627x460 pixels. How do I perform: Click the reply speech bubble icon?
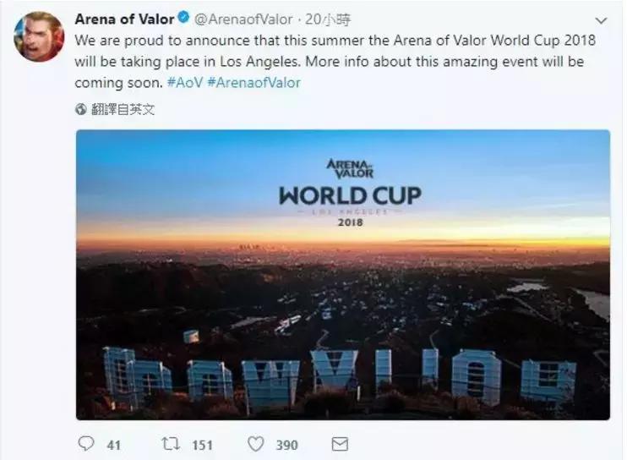[85, 444]
